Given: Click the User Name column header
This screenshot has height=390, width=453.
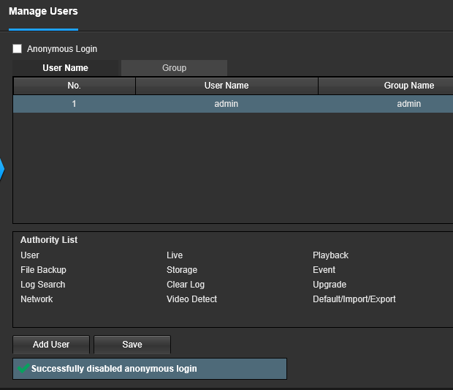Looking at the screenshot, I should point(226,86).
